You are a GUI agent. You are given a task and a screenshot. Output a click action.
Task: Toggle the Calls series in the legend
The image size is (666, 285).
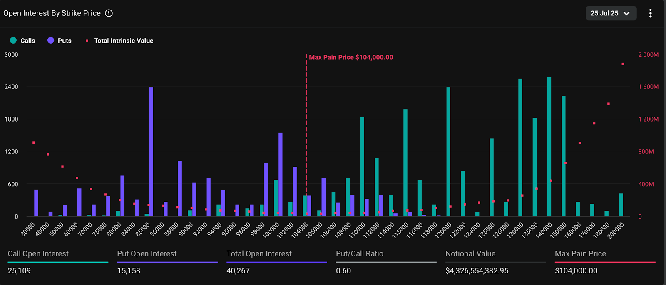tap(27, 41)
